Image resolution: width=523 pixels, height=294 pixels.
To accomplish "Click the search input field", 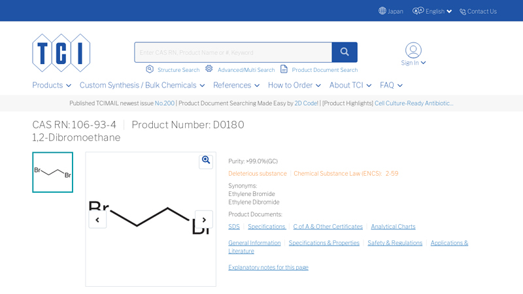I will coord(233,52).
